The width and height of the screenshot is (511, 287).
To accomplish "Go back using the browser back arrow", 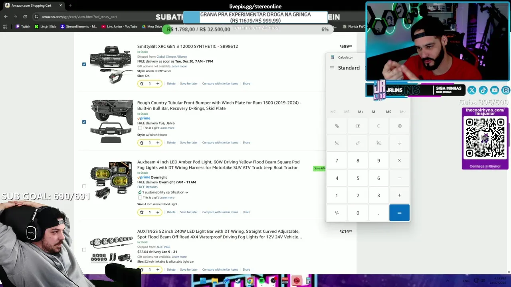I will [6, 17].
